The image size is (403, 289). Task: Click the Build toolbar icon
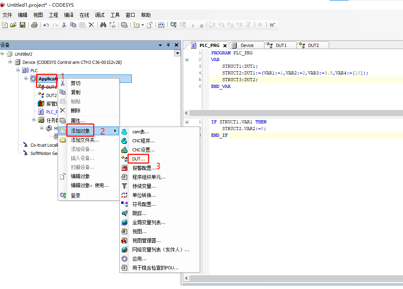click(161, 25)
